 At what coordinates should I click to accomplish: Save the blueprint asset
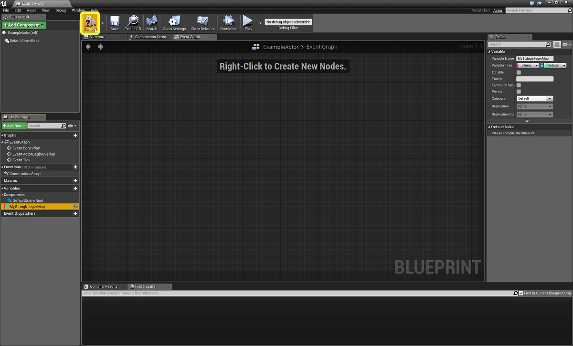pyautogui.click(x=114, y=22)
